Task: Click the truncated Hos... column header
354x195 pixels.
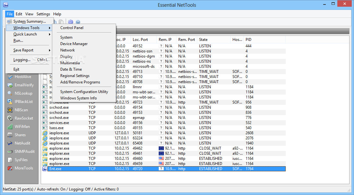Action: click(237, 40)
